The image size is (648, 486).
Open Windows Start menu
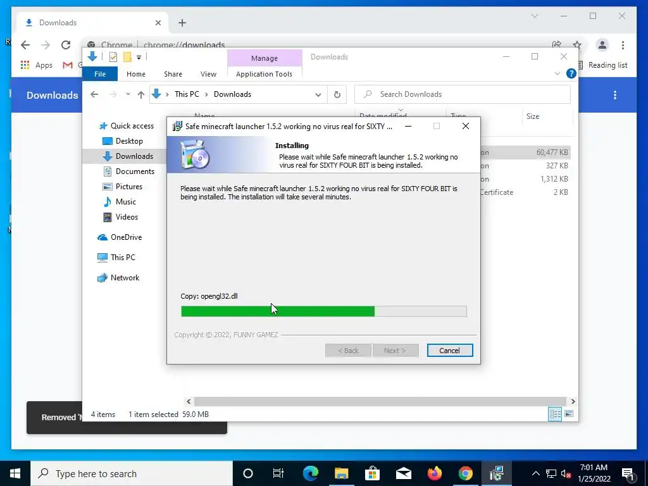tap(15, 473)
